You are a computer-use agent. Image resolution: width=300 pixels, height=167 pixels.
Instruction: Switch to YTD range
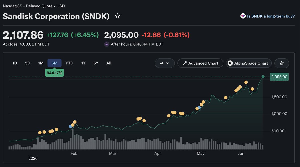coord(69,63)
